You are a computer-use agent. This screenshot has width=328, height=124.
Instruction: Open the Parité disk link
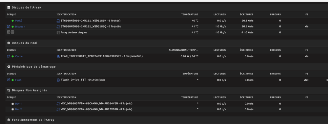[19, 21]
